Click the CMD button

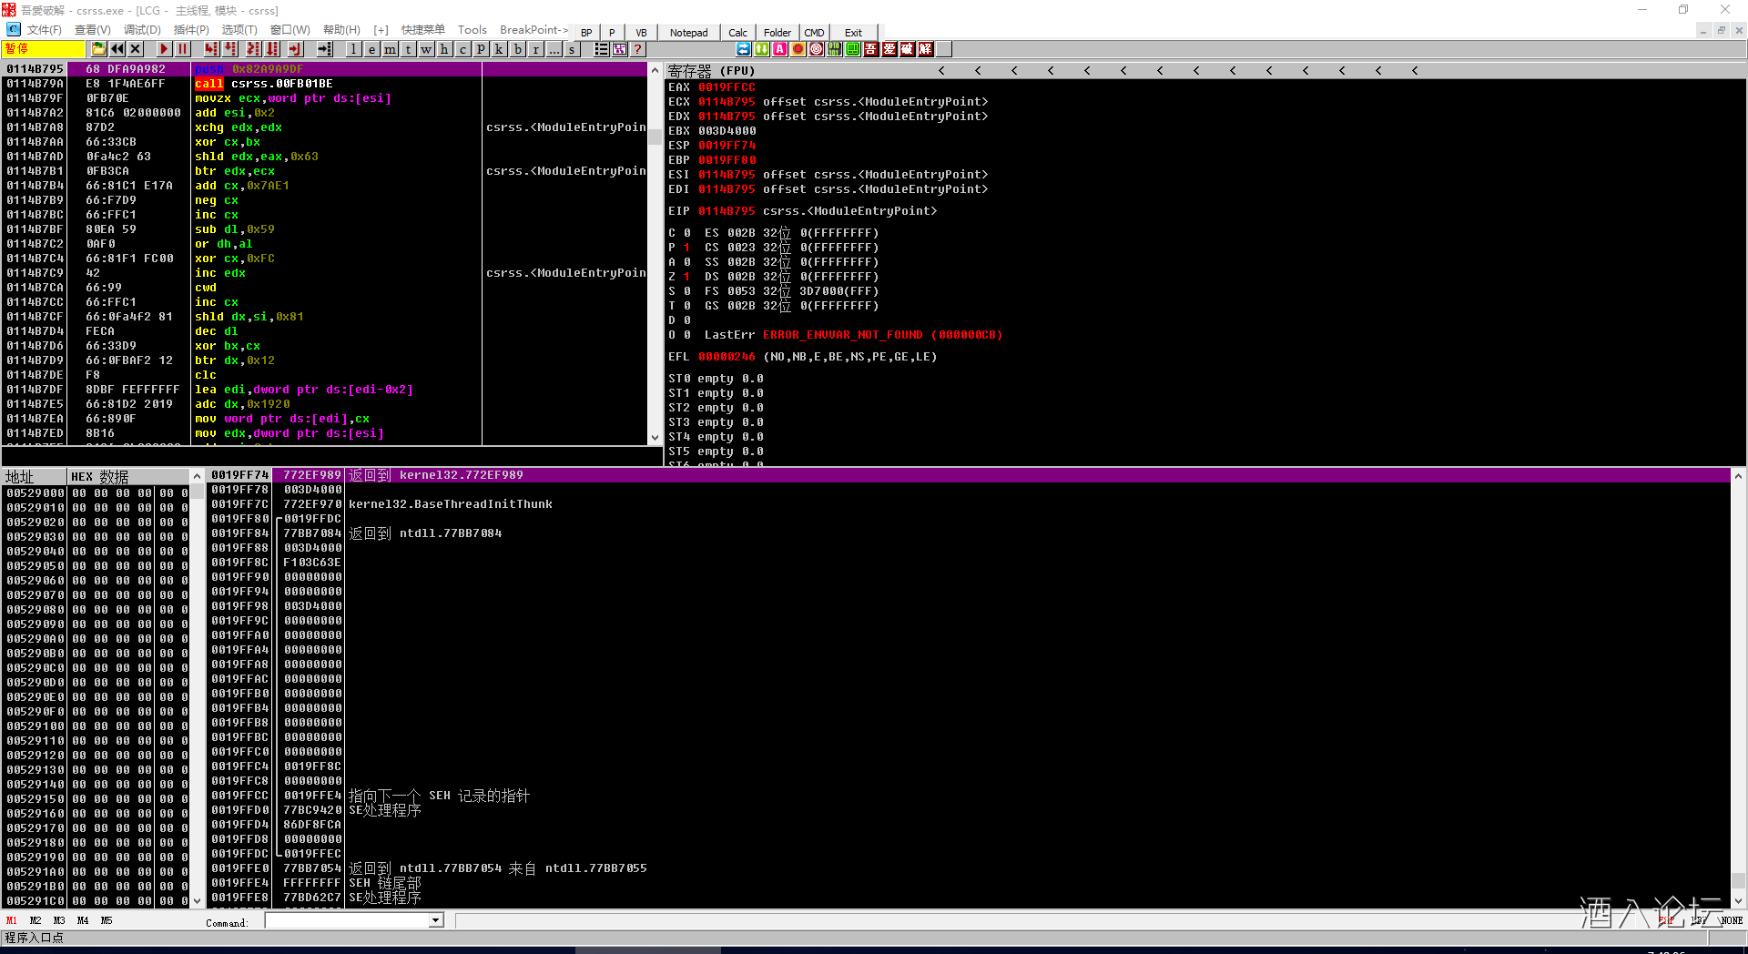coord(814,33)
